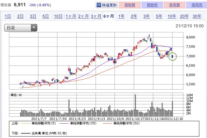207x138 pixels.
Task: Click the 株価更新 refresh button
Action: pos(107,5)
